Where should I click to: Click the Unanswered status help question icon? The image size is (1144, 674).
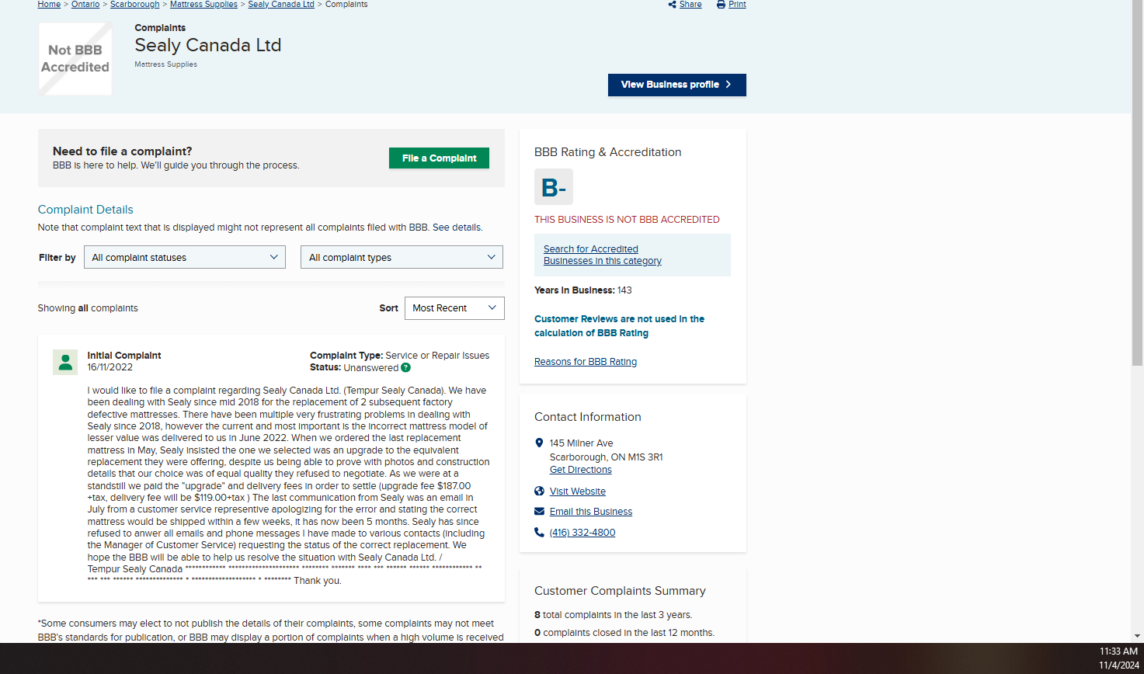(405, 368)
